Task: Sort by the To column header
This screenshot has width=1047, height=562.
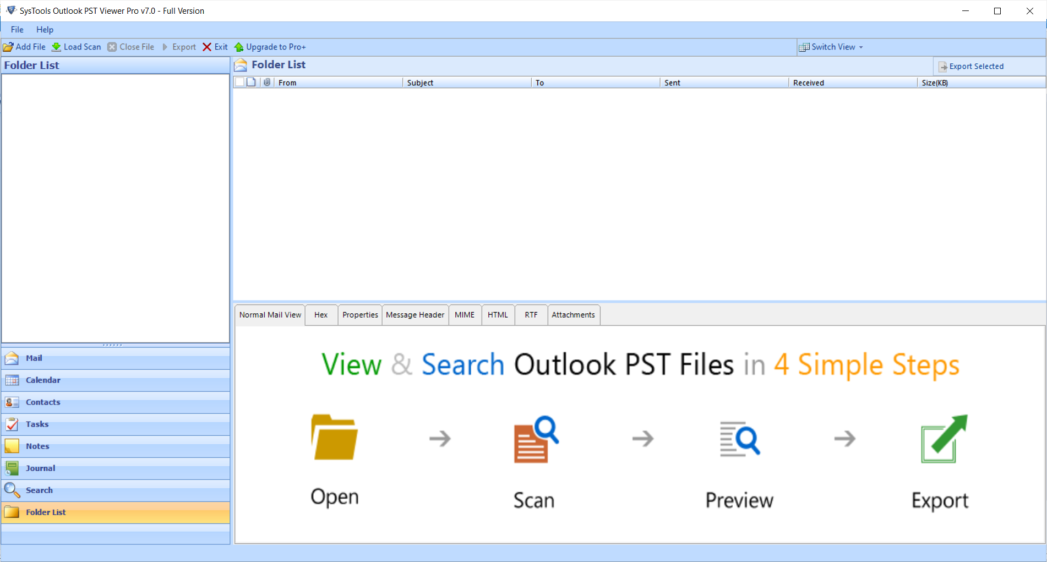Action: pyautogui.click(x=596, y=83)
